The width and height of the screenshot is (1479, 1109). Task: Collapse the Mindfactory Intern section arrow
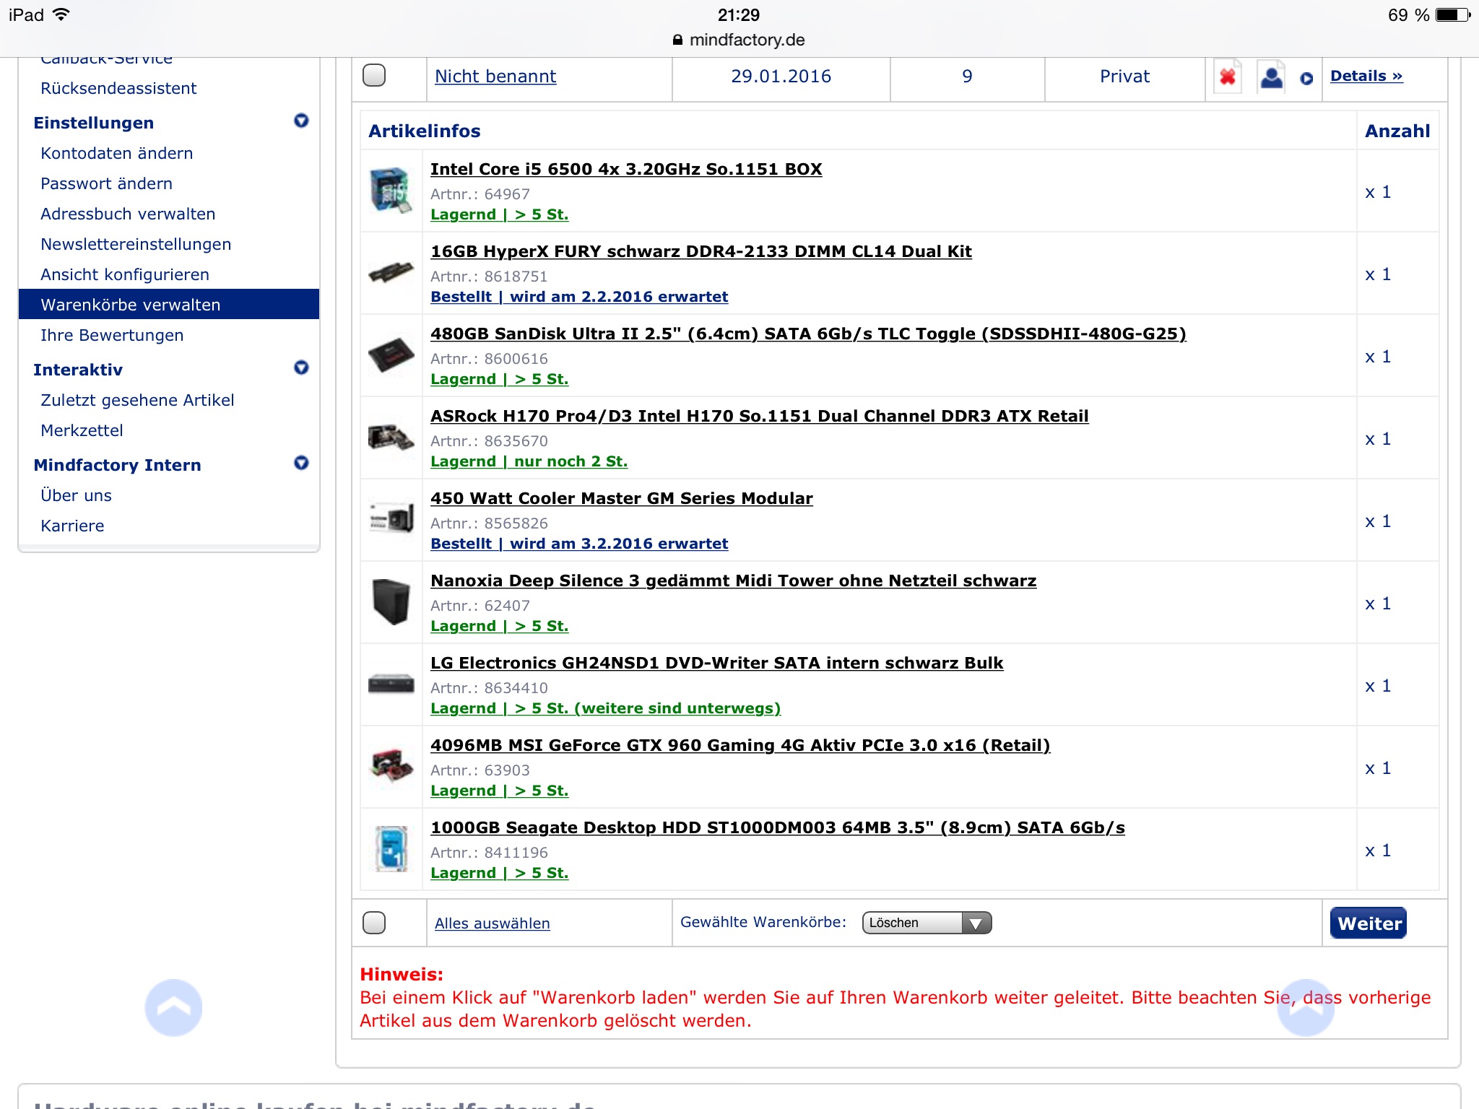301,464
